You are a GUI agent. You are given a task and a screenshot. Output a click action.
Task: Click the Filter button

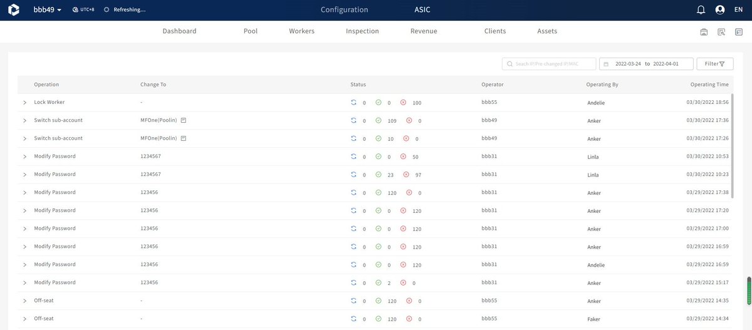tap(715, 64)
